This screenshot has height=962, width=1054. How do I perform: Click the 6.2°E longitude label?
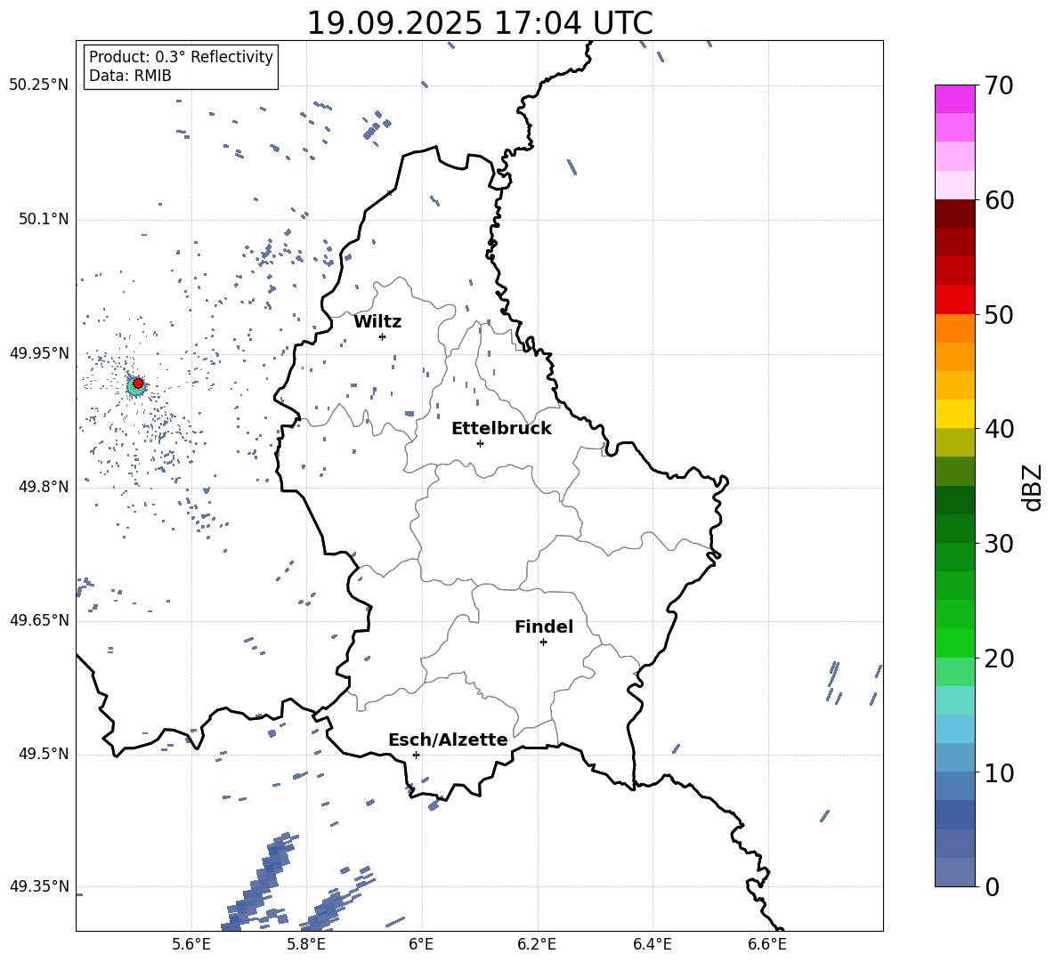pyautogui.click(x=537, y=944)
